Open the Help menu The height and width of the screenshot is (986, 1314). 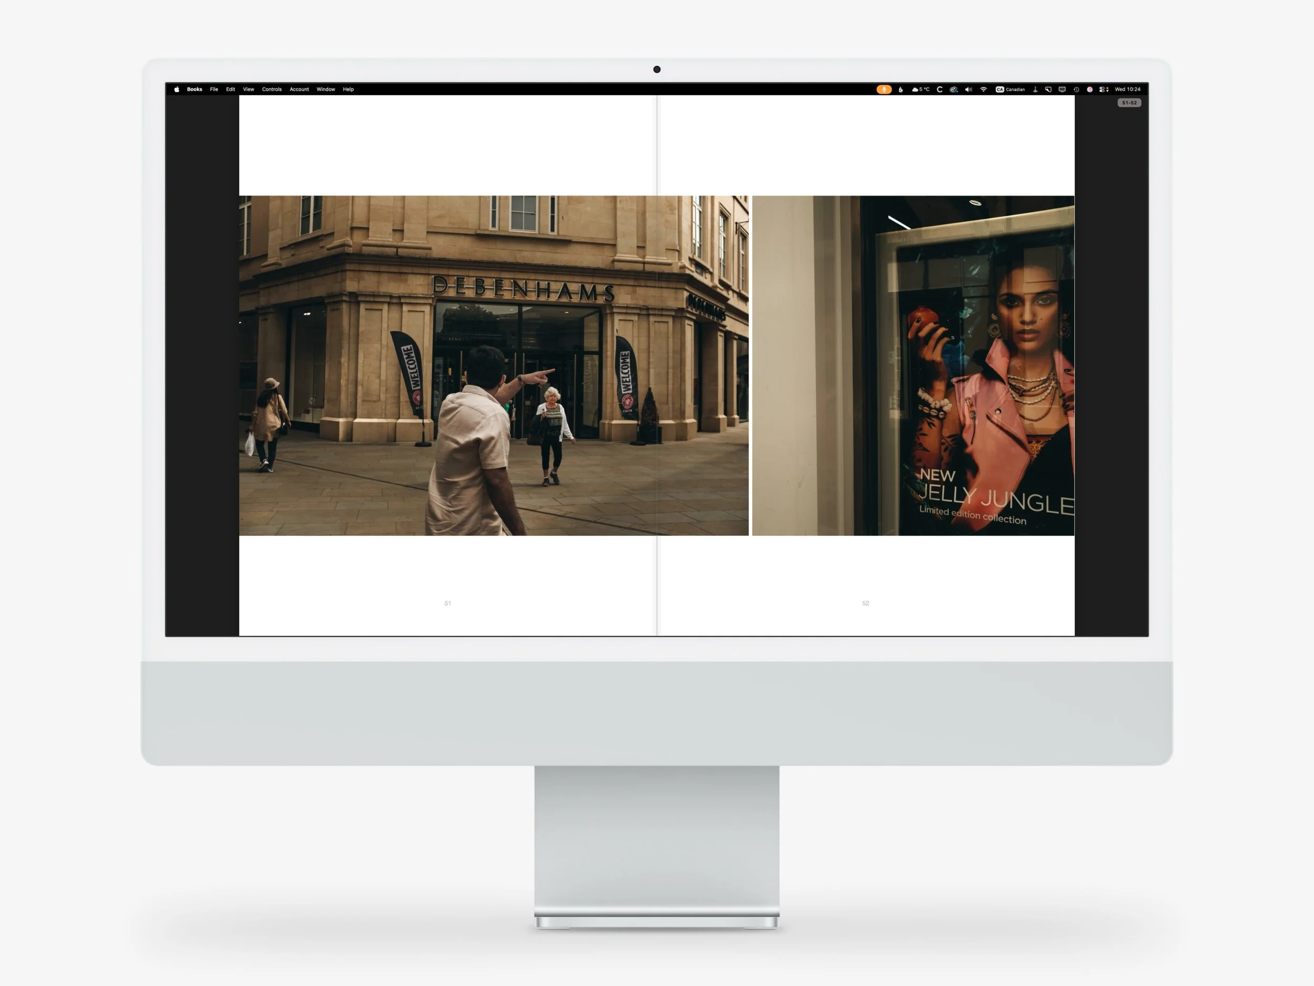coord(348,89)
